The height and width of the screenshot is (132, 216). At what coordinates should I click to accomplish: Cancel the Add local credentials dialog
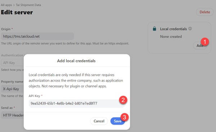pos(99,121)
